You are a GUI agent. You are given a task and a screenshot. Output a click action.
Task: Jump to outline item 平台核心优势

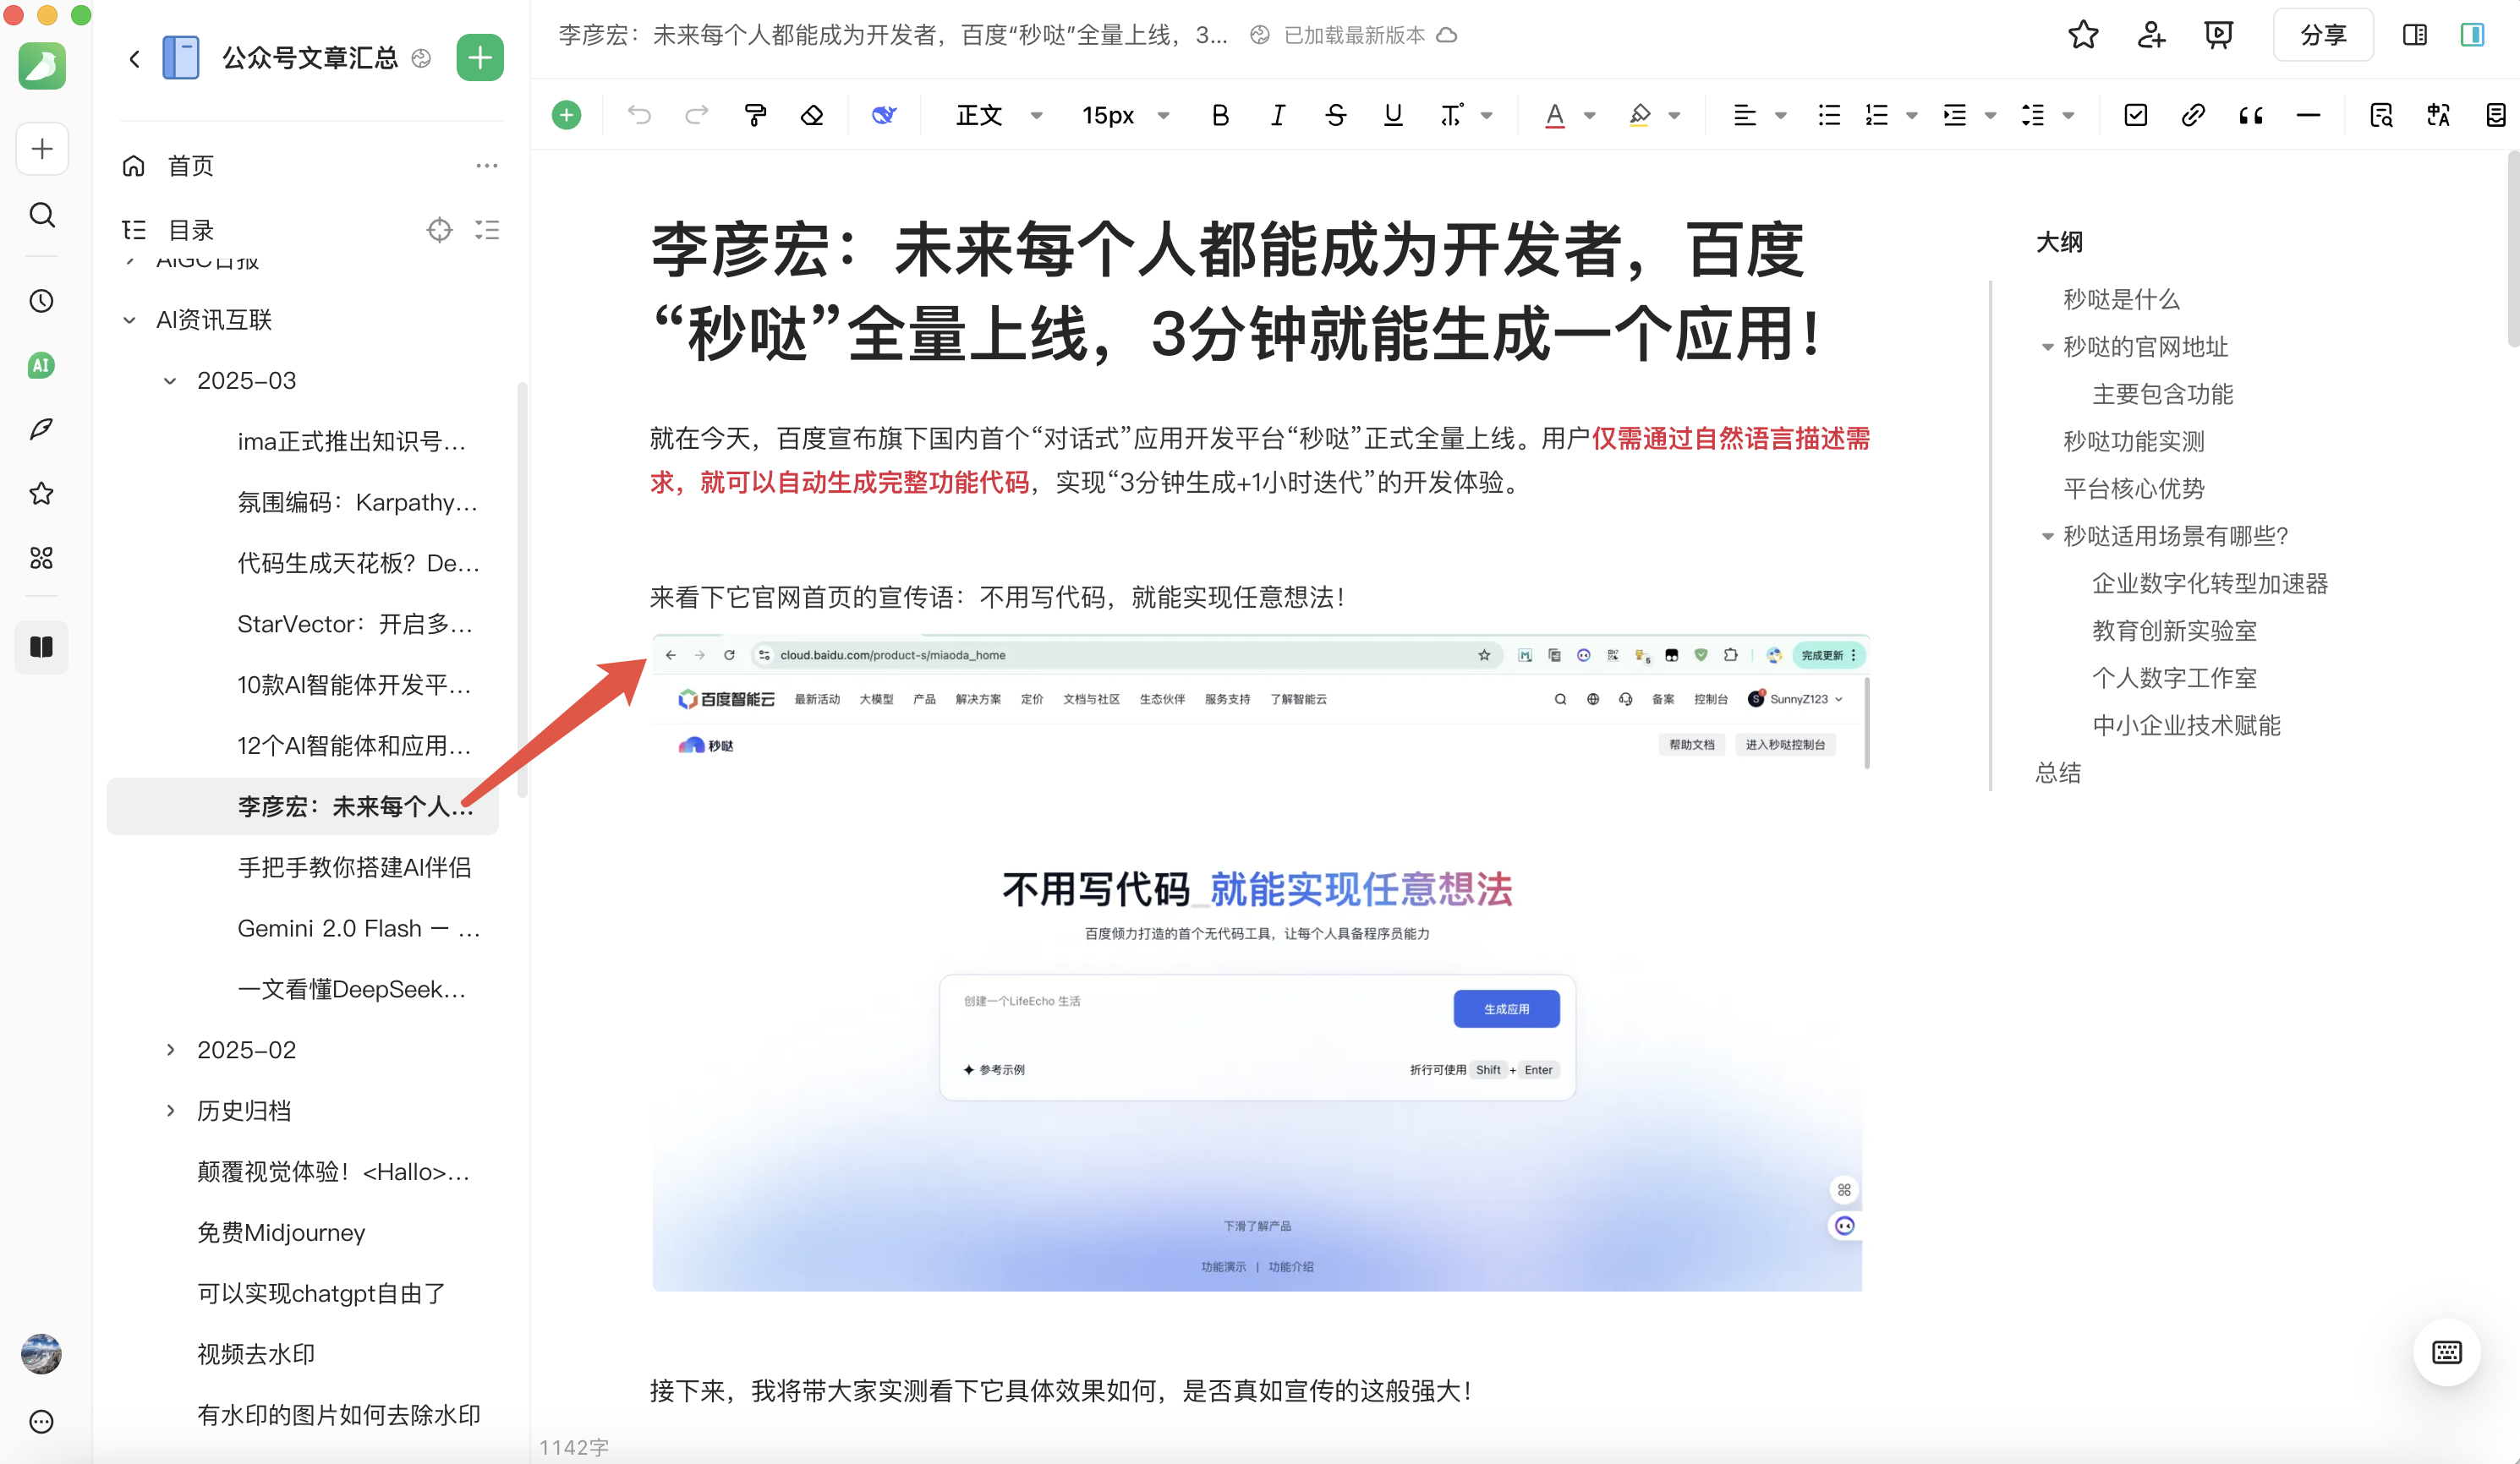2133,488
